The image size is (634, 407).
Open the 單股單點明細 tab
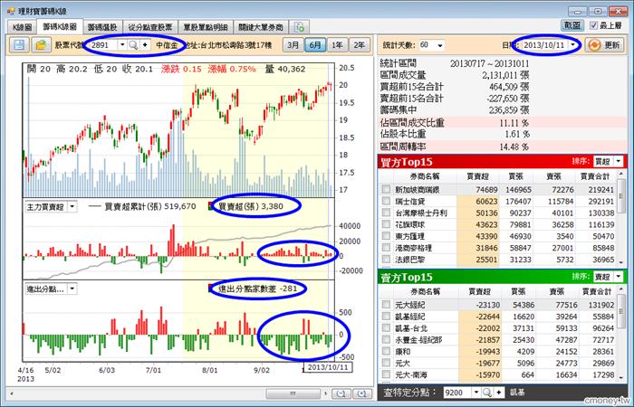coord(206,27)
